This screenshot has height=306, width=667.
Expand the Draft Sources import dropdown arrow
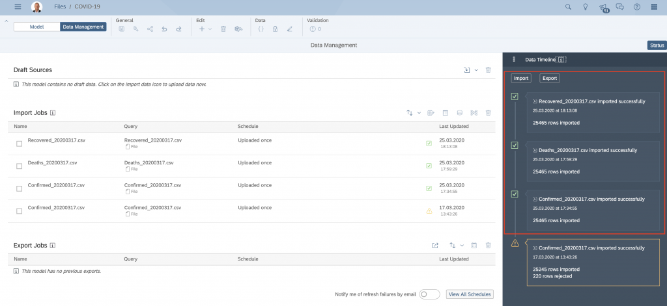[x=476, y=70]
